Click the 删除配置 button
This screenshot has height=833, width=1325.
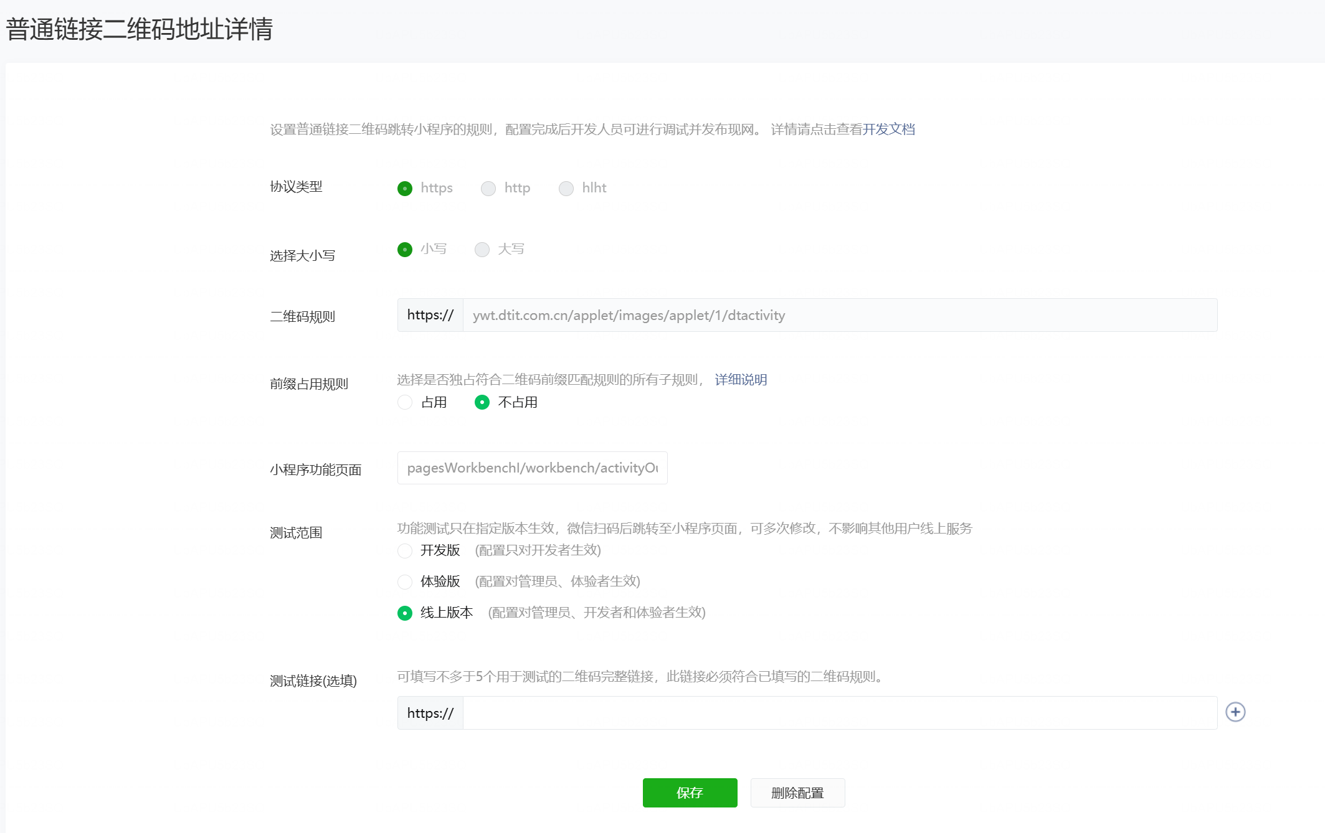(x=797, y=793)
